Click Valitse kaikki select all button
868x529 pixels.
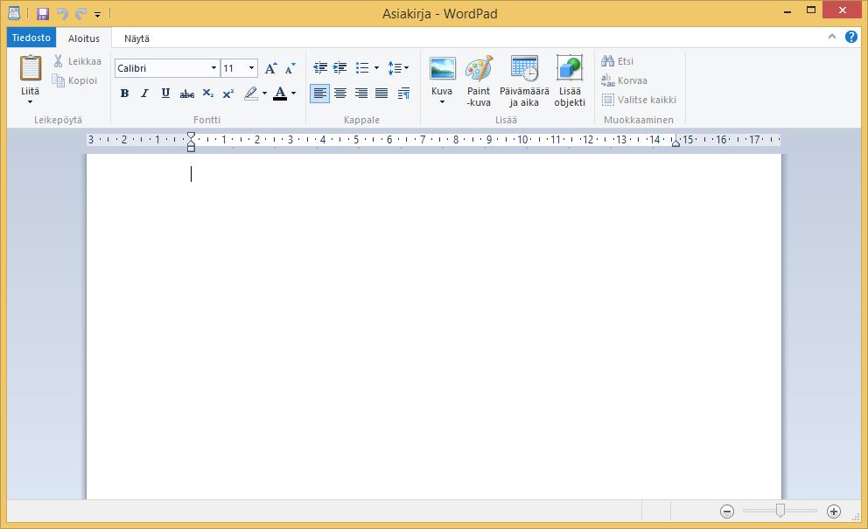pos(639,101)
